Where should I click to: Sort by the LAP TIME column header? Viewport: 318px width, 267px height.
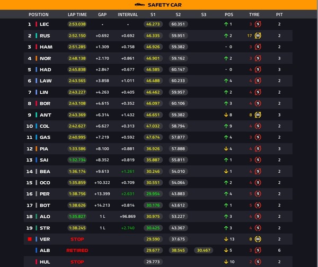click(x=77, y=15)
